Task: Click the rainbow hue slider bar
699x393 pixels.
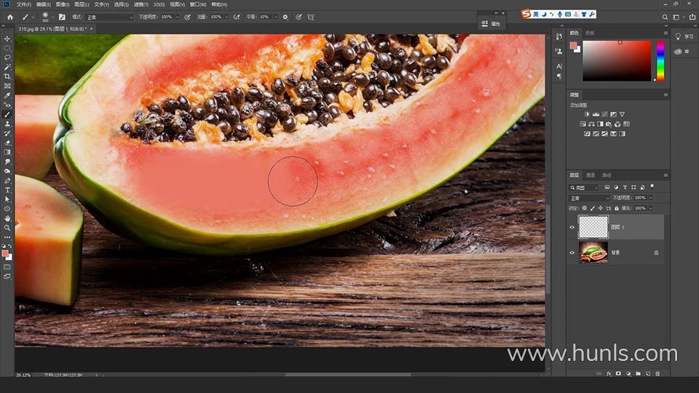Action: (660, 61)
